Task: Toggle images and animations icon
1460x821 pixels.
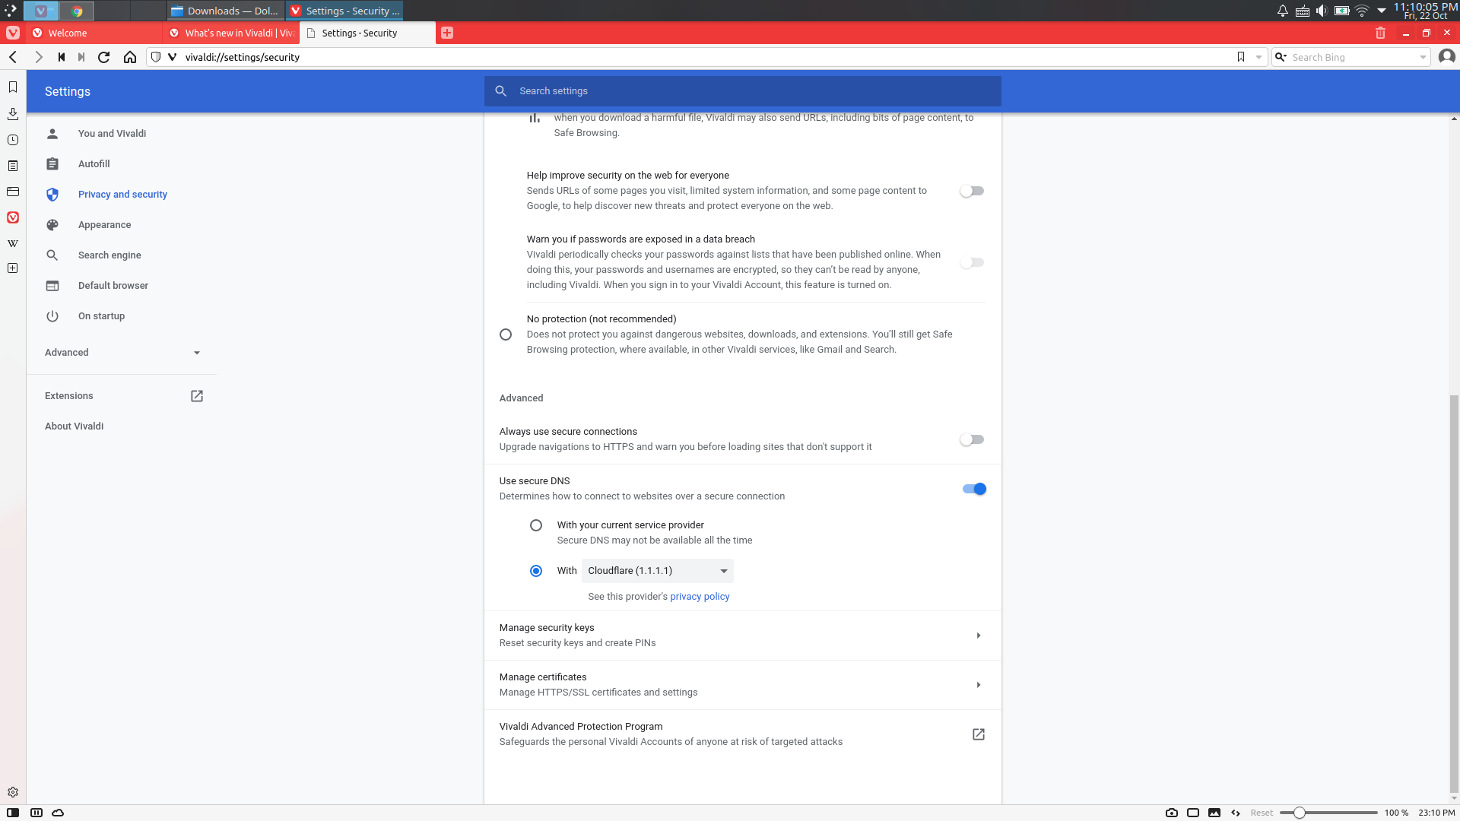Action: 1214,813
